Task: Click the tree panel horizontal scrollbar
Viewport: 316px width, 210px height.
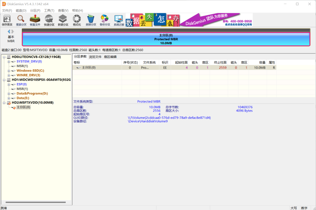Action: coord(36,202)
